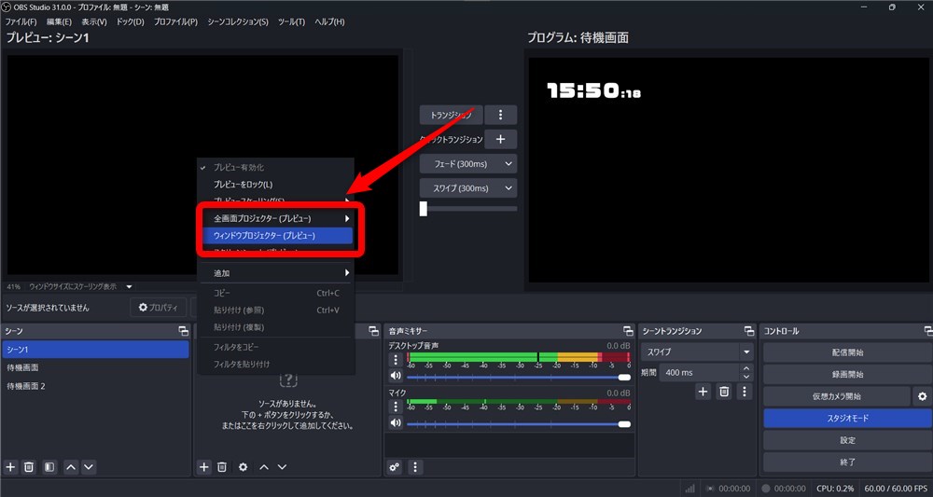Open スワイプ (300ms) quick transition dropdown
The width and height of the screenshot is (933, 497).
[468, 187]
